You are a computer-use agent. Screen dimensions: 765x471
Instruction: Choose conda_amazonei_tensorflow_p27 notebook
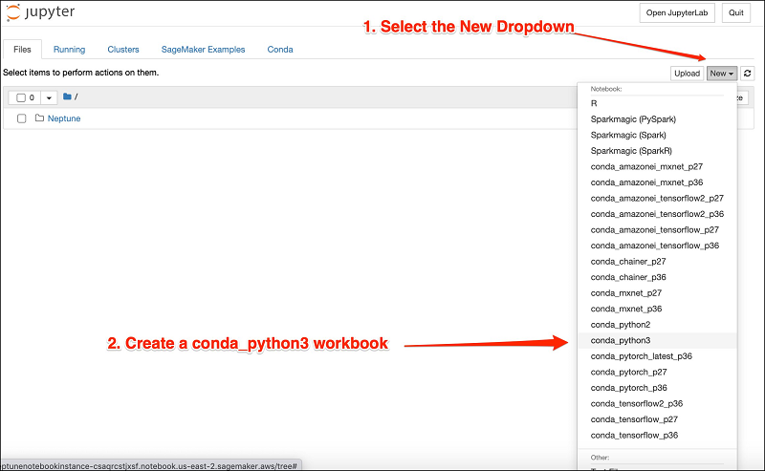657,229
